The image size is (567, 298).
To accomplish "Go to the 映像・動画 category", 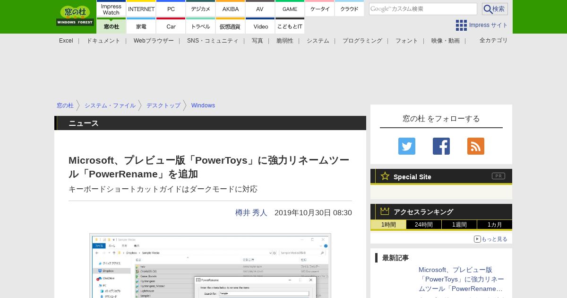I will pos(446,41).
